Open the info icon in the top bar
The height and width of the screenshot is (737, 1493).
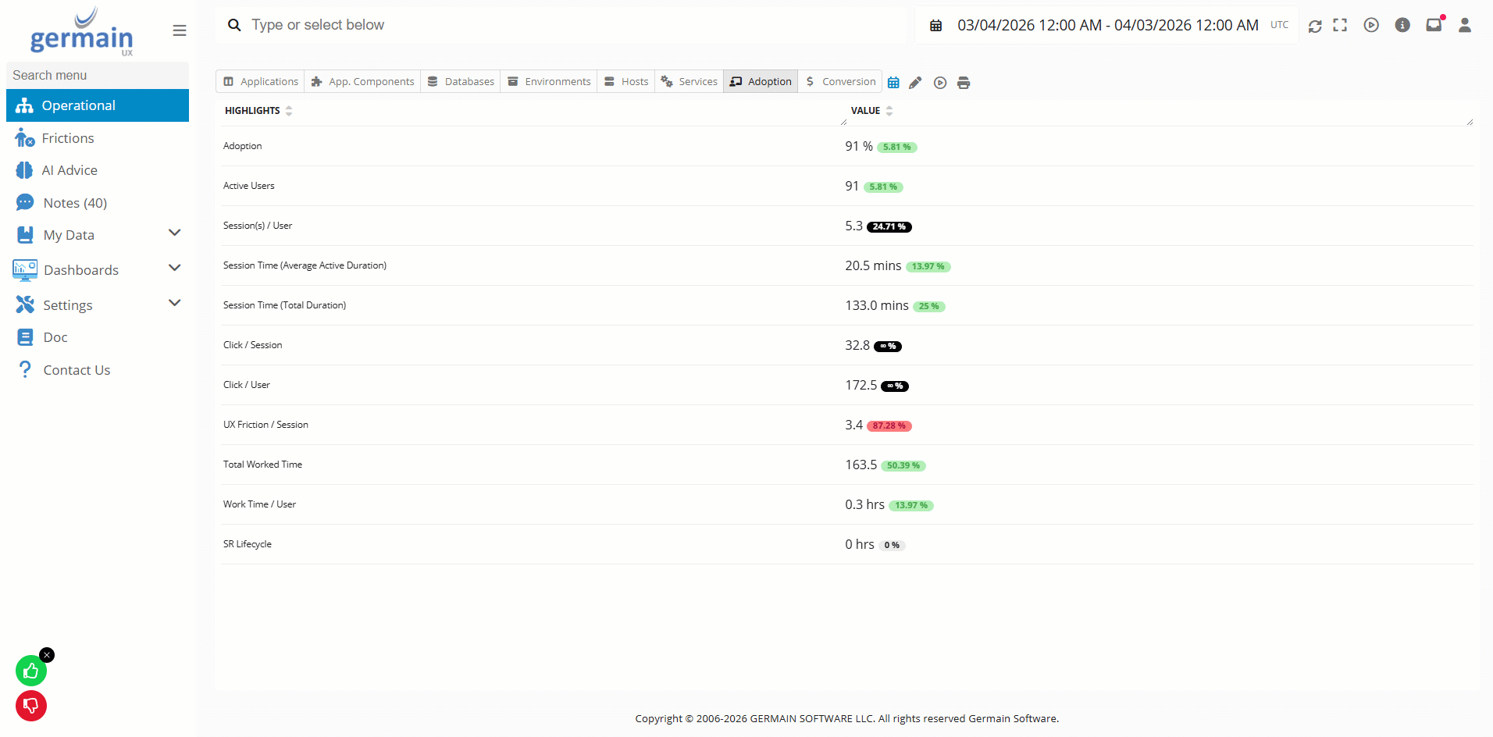1402,26
